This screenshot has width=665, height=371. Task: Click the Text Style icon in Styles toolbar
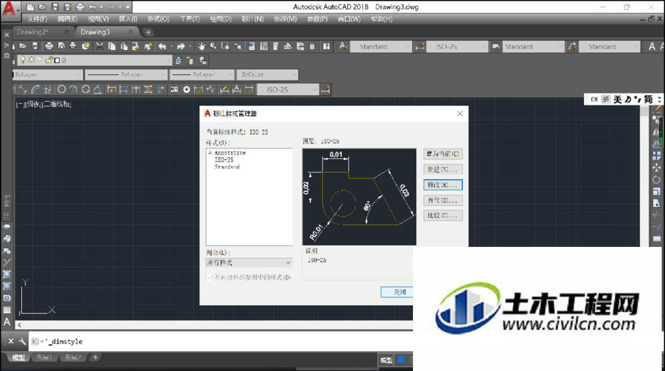pyautogui.click(x=344, y=46)
